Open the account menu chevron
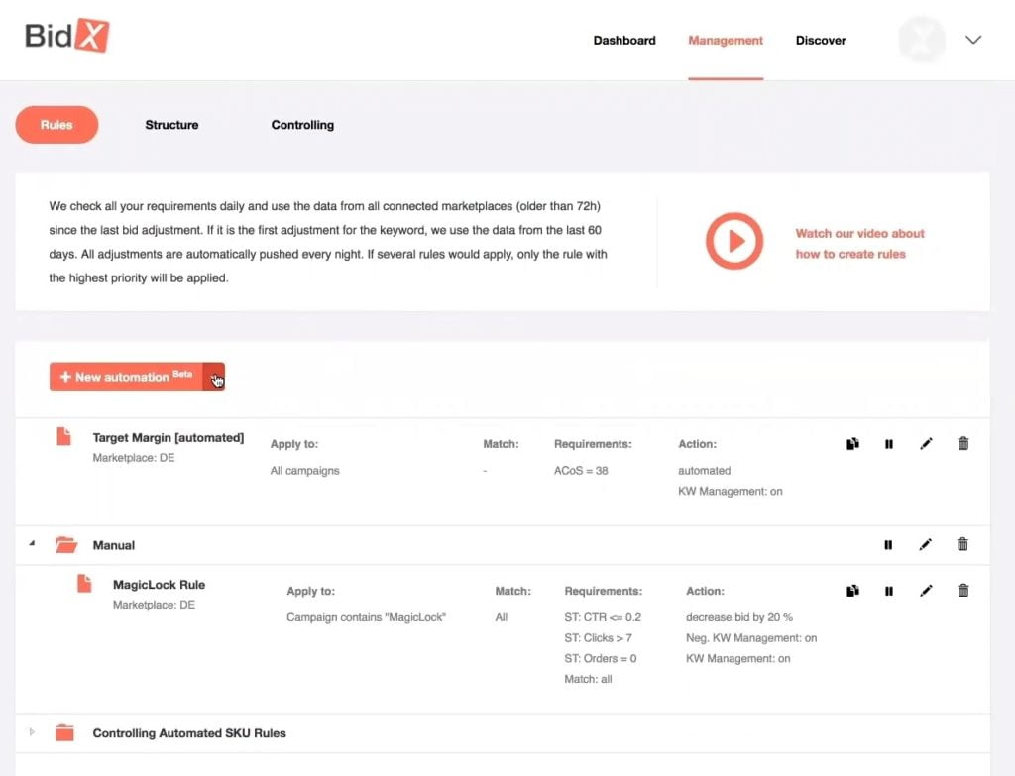 coord(973,40)
